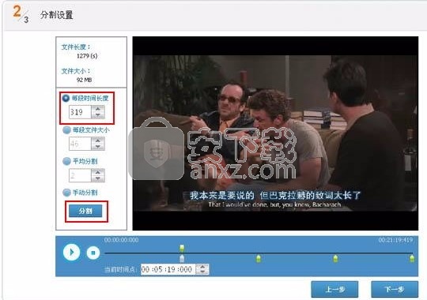Increase current time point with up arrow

coord(202,267)
